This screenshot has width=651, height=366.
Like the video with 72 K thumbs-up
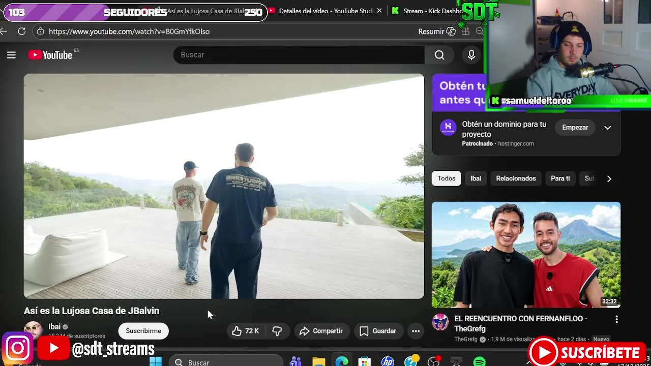(x=246, y=331)
